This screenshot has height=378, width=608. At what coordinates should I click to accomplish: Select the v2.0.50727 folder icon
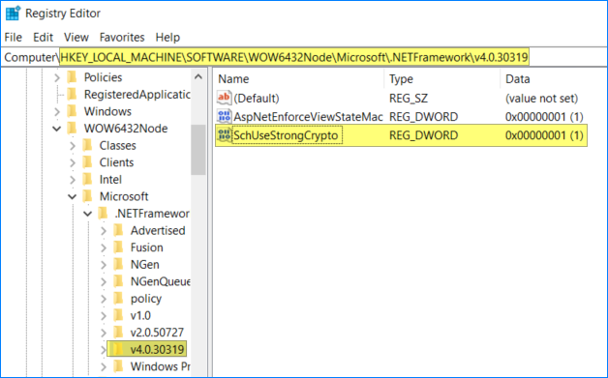tap(119, 333)
